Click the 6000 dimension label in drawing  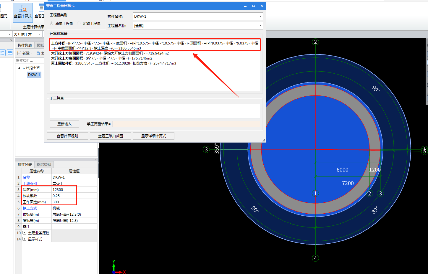point(342,170)
